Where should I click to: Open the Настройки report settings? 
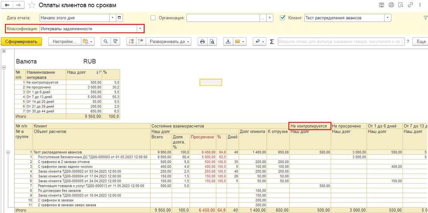click(x=65, y=42)
